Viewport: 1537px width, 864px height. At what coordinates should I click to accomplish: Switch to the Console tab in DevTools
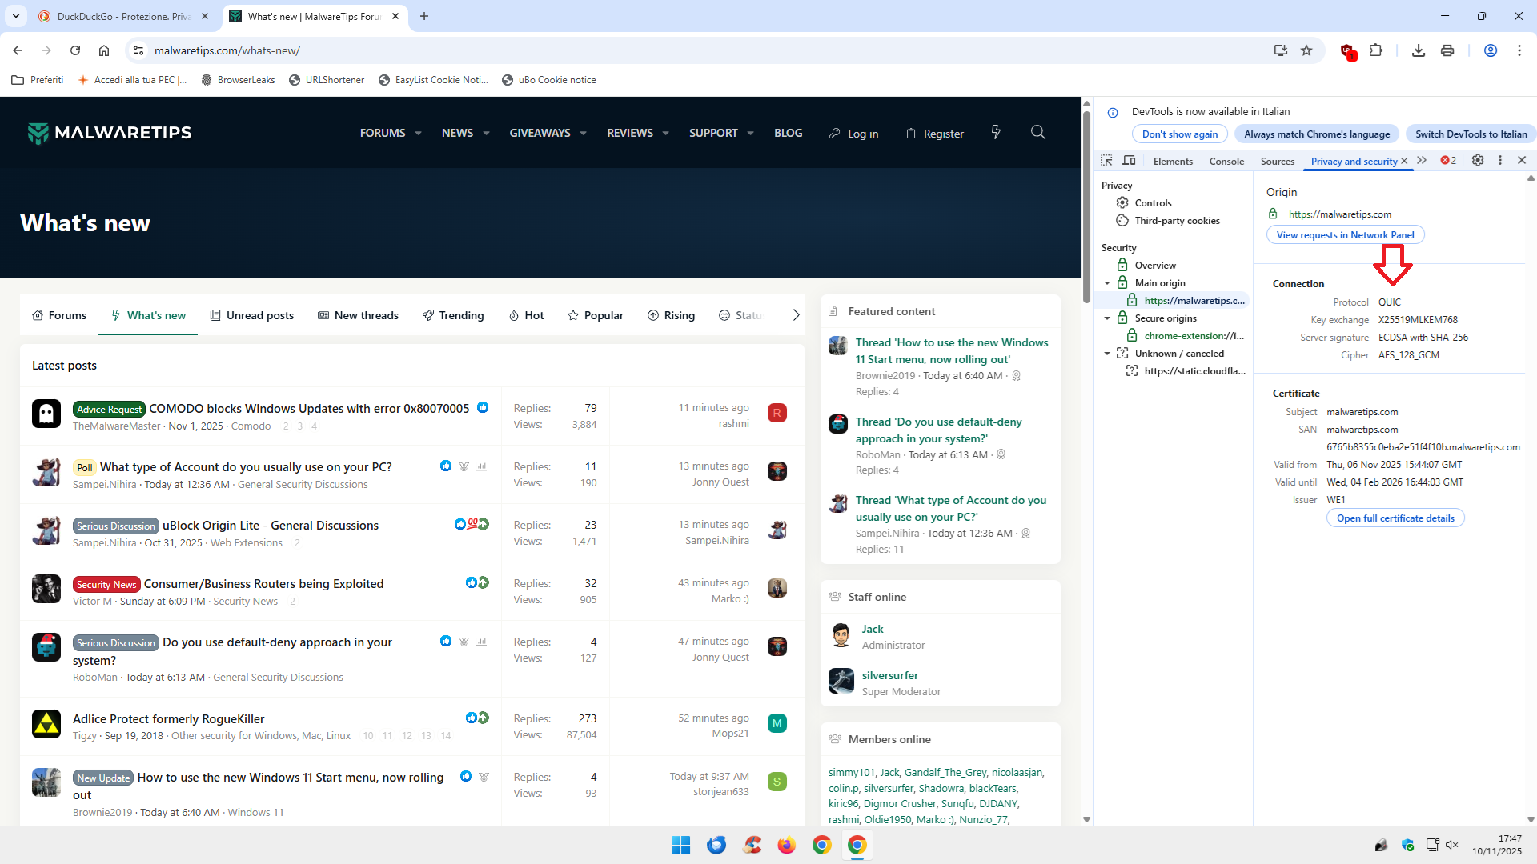[1226, 162]
